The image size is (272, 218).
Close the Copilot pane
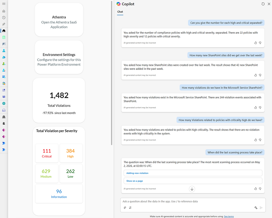(x=269, y=4)
